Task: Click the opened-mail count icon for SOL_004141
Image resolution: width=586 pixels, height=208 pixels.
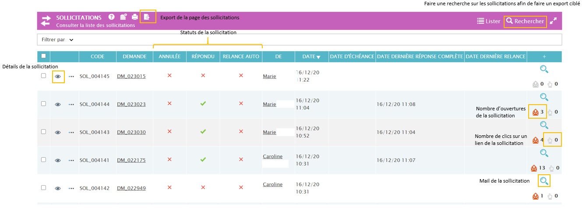Action: (534, 168)
